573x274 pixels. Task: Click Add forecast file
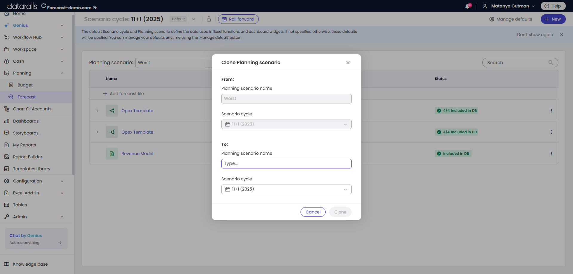click(124, 94)
